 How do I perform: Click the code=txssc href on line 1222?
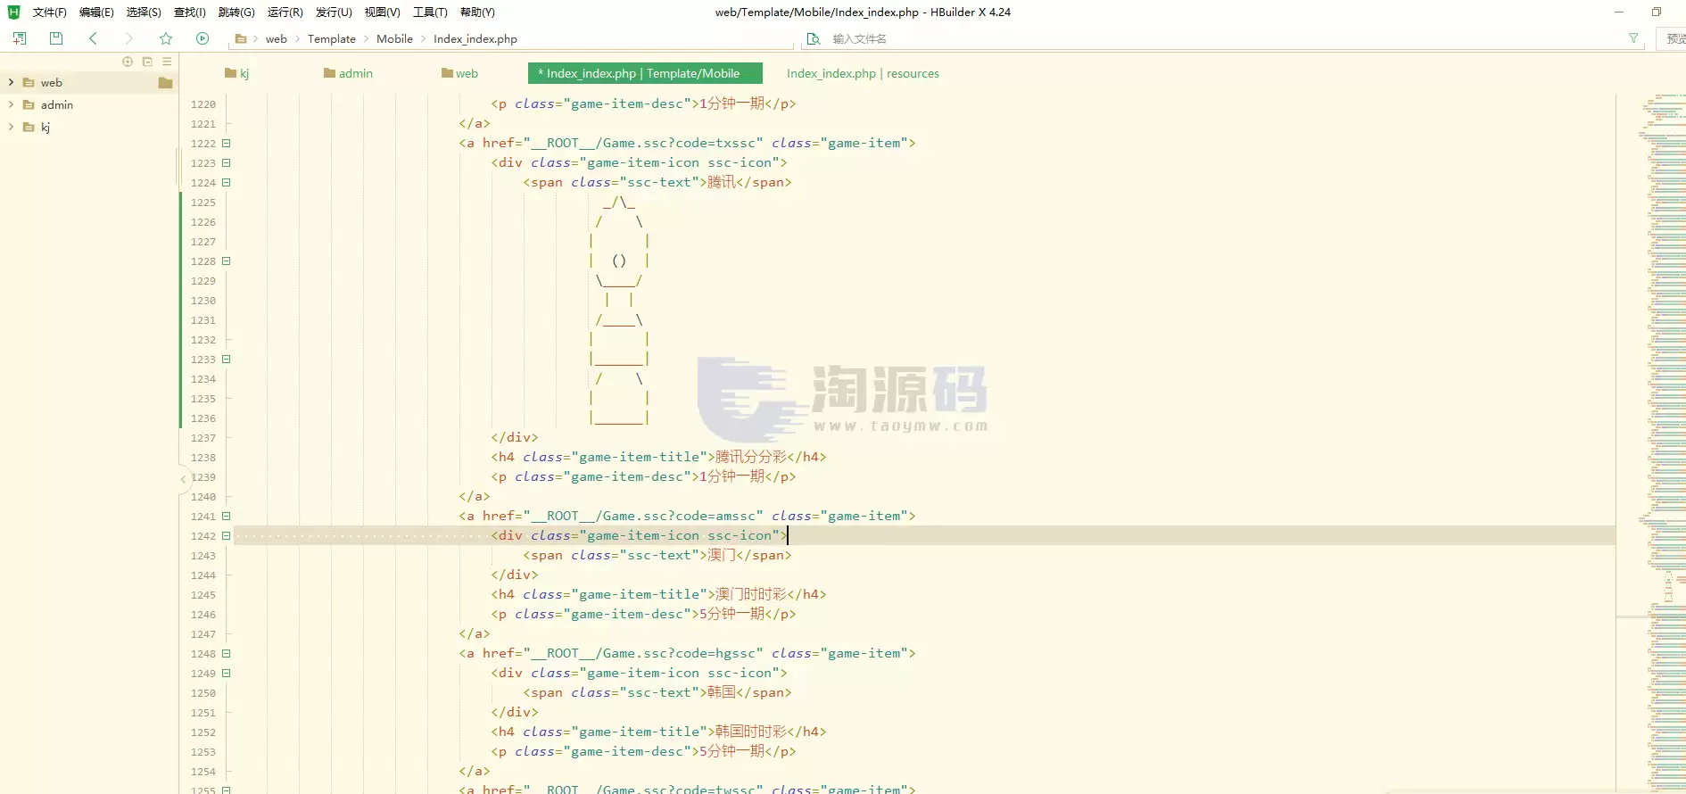(643, 143)
